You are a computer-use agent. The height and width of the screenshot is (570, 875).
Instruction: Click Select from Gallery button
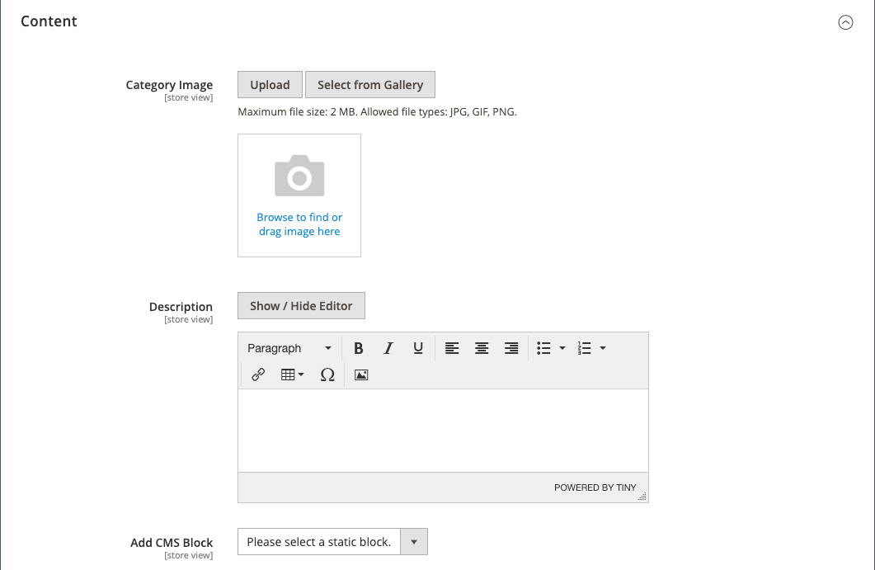[370, 85]
